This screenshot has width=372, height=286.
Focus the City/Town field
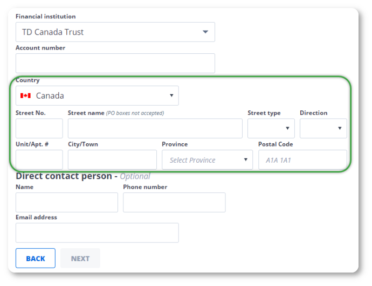(x=112, y=160)
